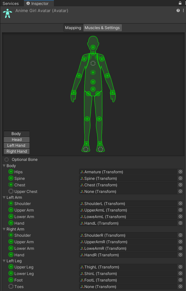The image size is (186, 291).
Task: Collapse the Left Arm section
Action: 4,197
